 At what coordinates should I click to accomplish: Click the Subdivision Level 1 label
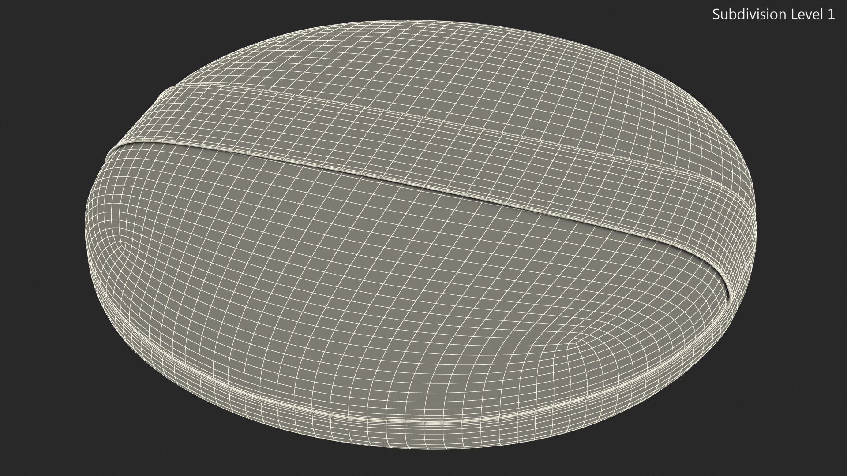point(773,15)
